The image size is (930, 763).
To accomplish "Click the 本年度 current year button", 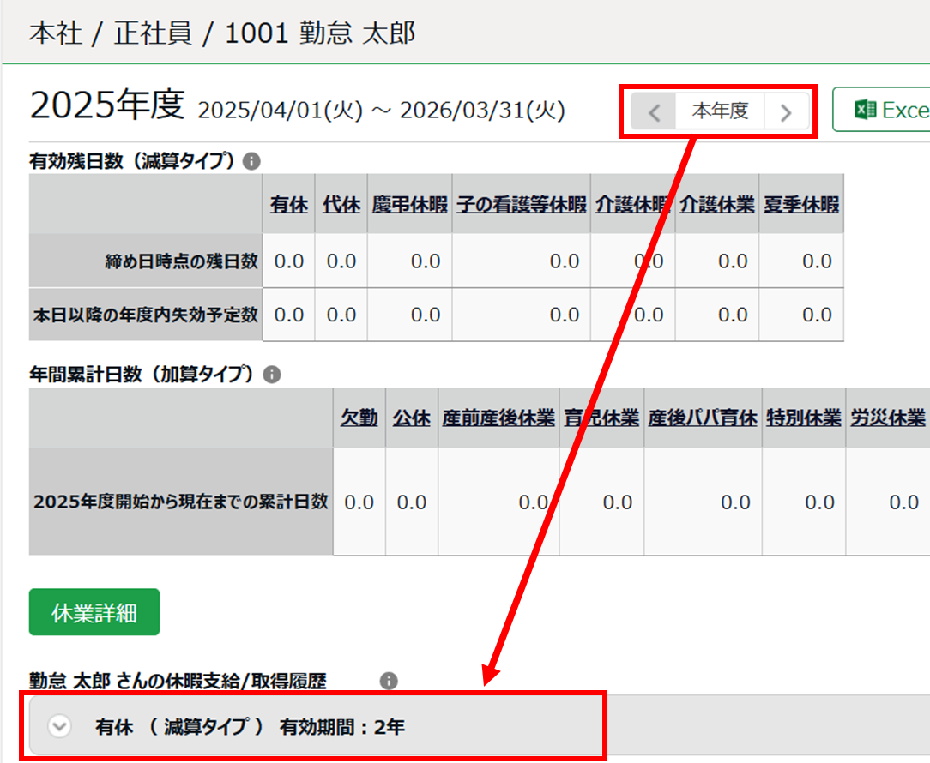I will coord(720,111).
